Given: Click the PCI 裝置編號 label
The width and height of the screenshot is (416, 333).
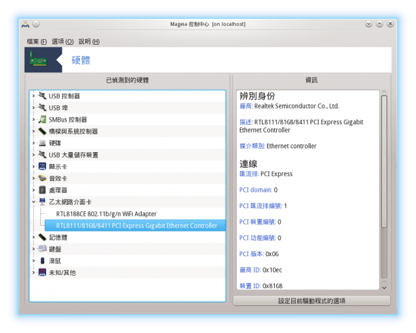Looking at the screenshot, I should 257,222.
